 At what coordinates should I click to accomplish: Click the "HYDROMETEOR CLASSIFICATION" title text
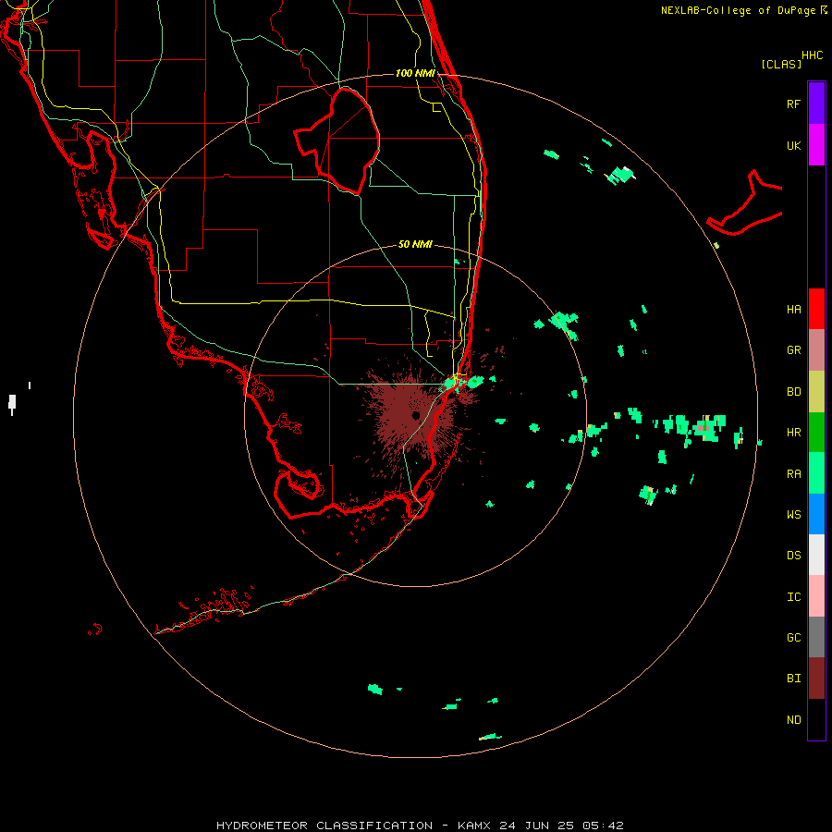pos(324,826)
